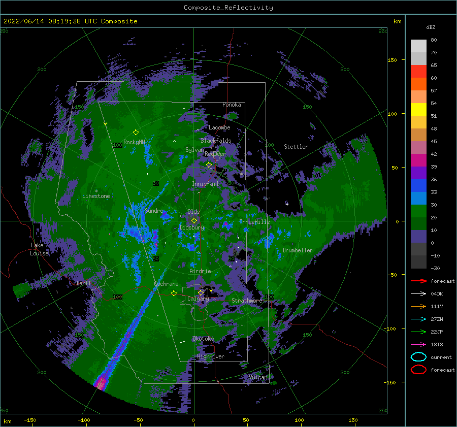Select the light gray 70-80 dBZ swatch
The image size is (457, 427).
coord(418,46)
